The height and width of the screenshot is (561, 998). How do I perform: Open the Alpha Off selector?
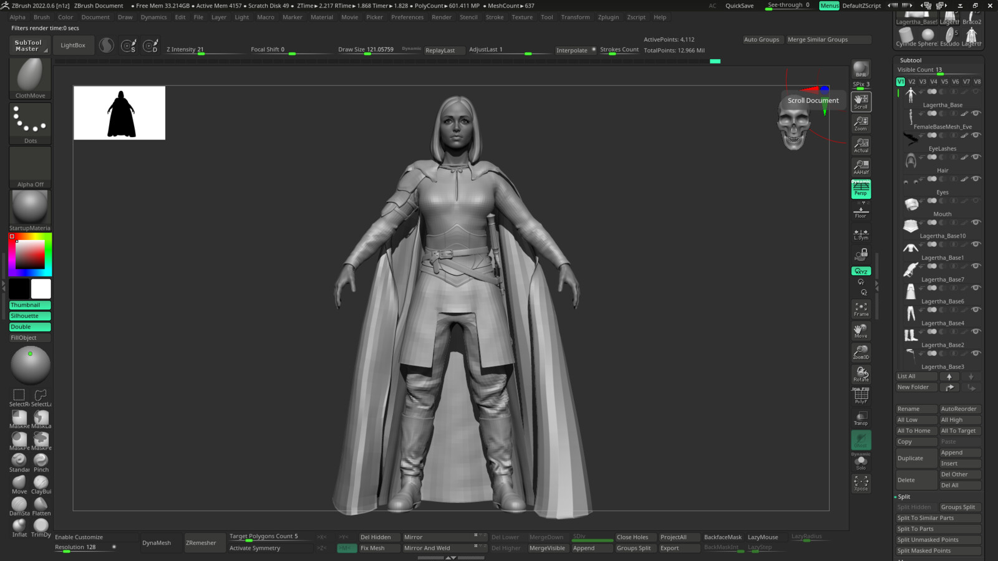[30, 167]
